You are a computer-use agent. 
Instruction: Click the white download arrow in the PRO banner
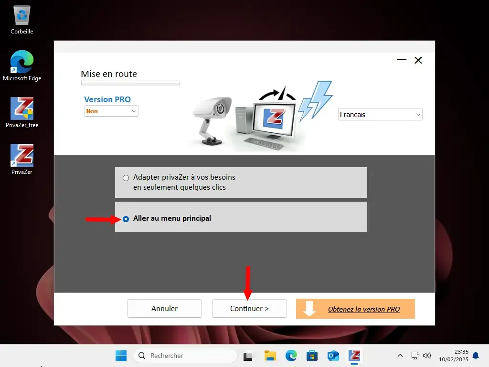coord(309,309)
